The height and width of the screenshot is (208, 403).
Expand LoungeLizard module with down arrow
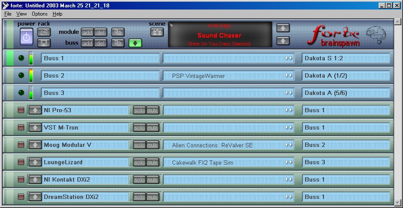pyautogui.click(x=35, y=162)
